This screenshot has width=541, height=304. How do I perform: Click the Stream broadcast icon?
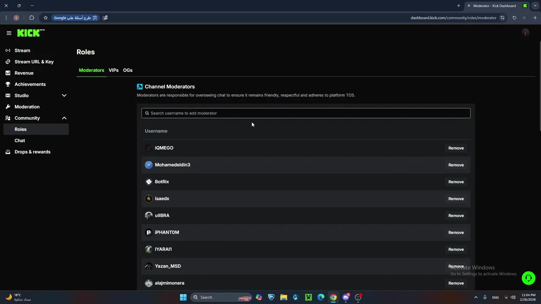[x=8, y=50]
